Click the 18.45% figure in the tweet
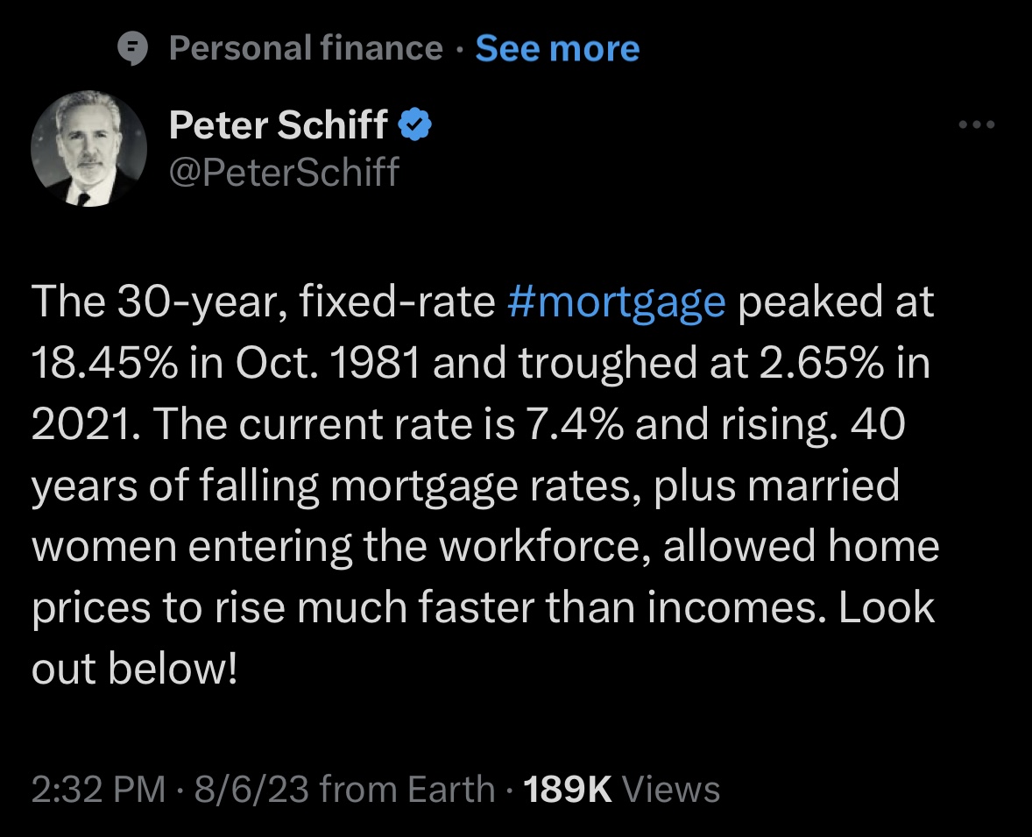The image size is (1032, 837). pyautogui.click(x=104, y=363)
